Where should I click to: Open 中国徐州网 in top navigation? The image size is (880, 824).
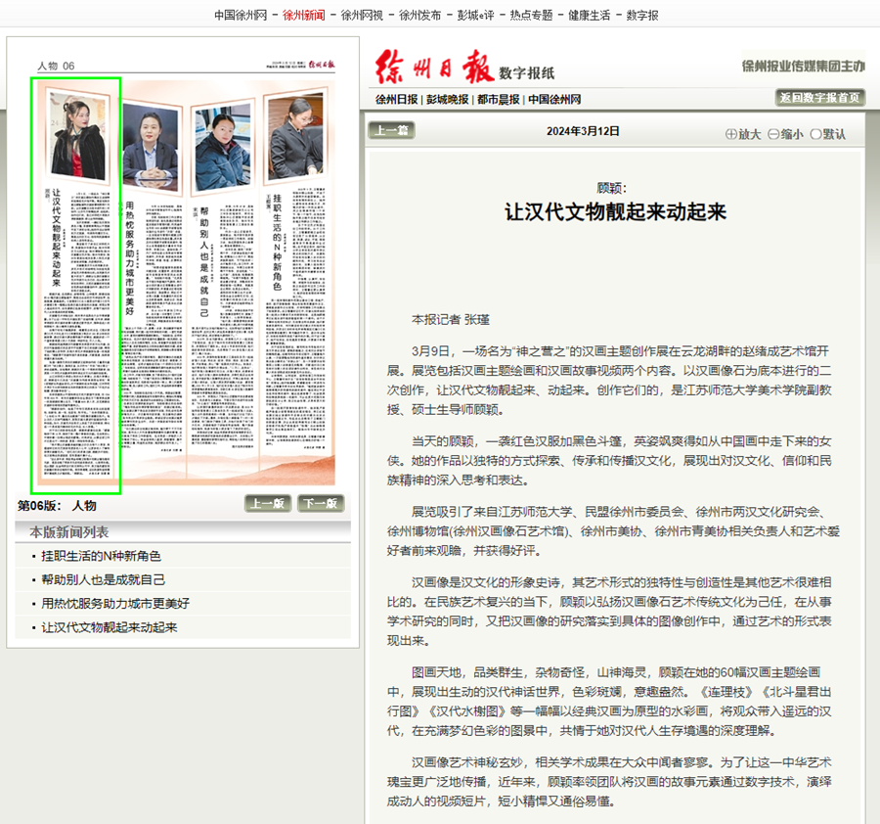point(241,15)
